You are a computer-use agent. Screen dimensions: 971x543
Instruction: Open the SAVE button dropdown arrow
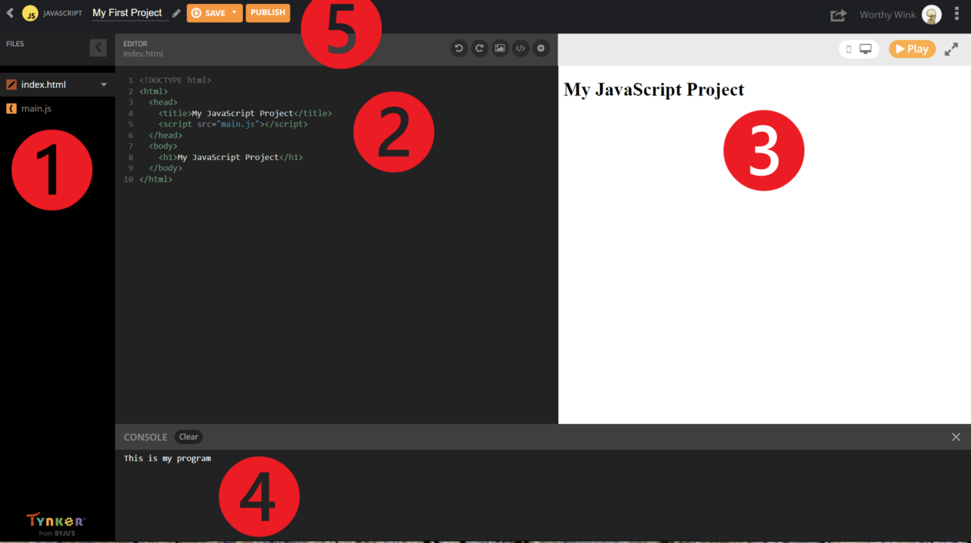(235, 13)
